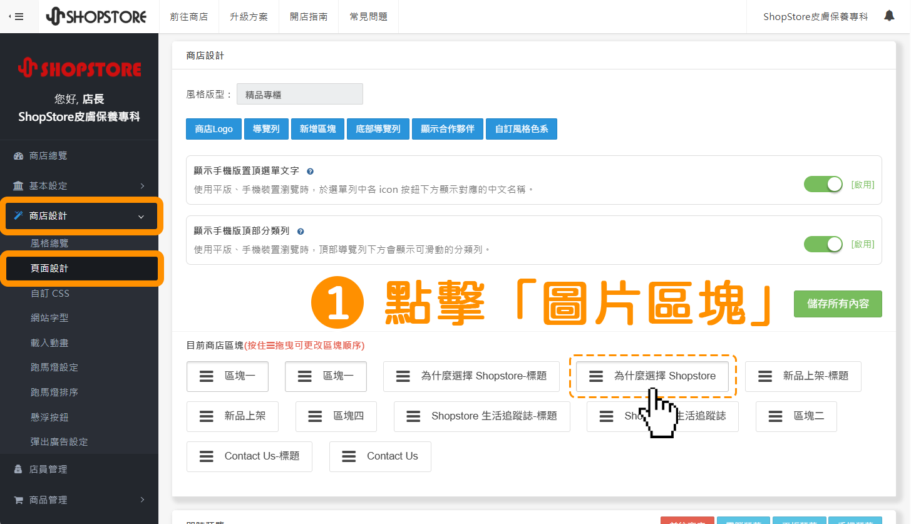Screen dimensions: 911x524
Task: Click the 導覽列 button
Action: (266, 129)
